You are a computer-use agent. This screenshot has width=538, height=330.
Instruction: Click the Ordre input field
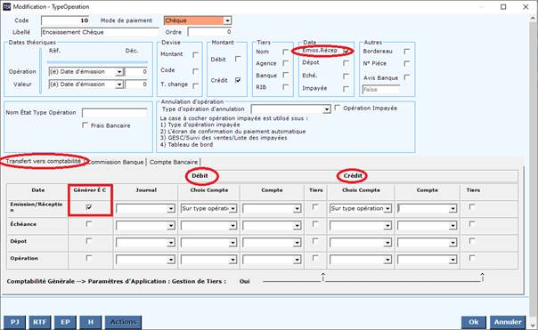click(x=209, y=32)
